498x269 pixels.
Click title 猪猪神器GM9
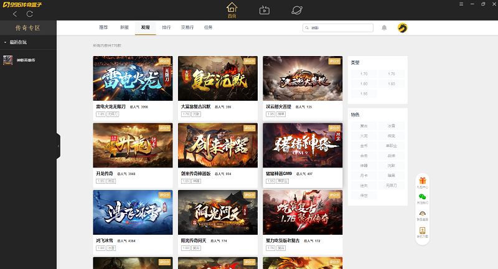[279, 174]
